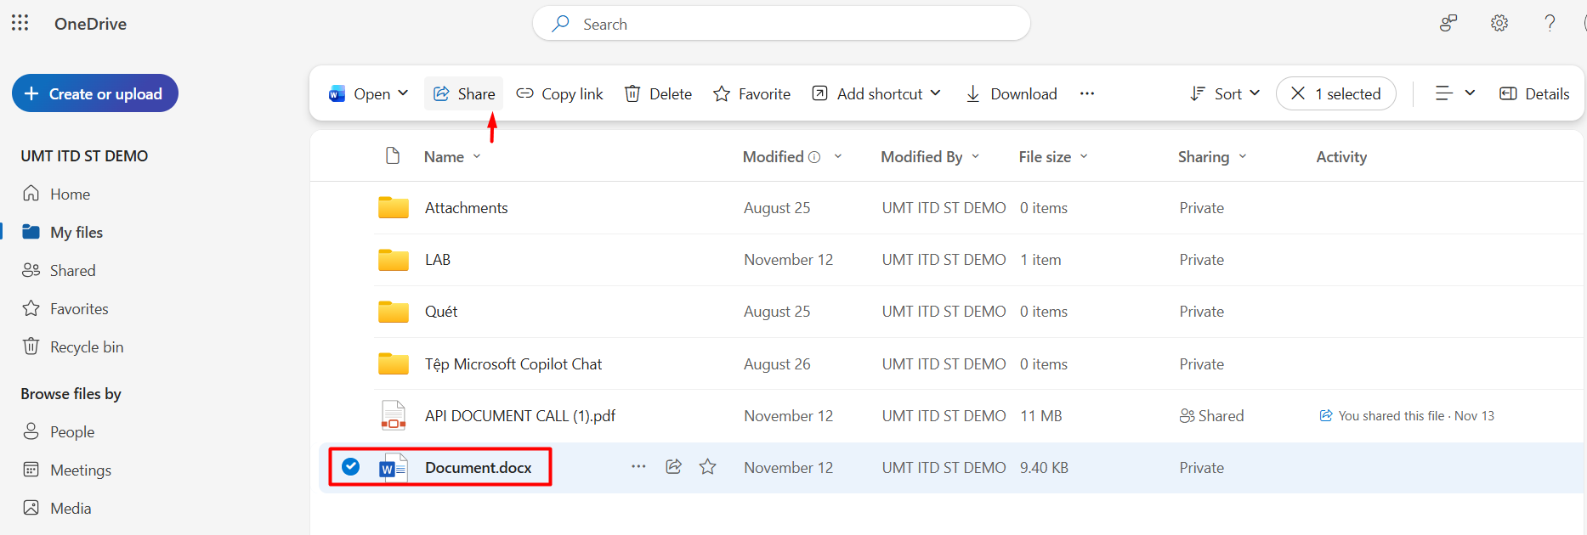Click the settings gear icon
Image resolution: width=1587 pixels, height=535 pixels.
point(1499,24)
